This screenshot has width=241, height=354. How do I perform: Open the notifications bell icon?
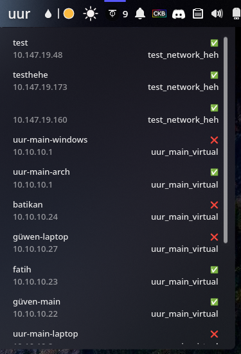click(x=140, y=13)
